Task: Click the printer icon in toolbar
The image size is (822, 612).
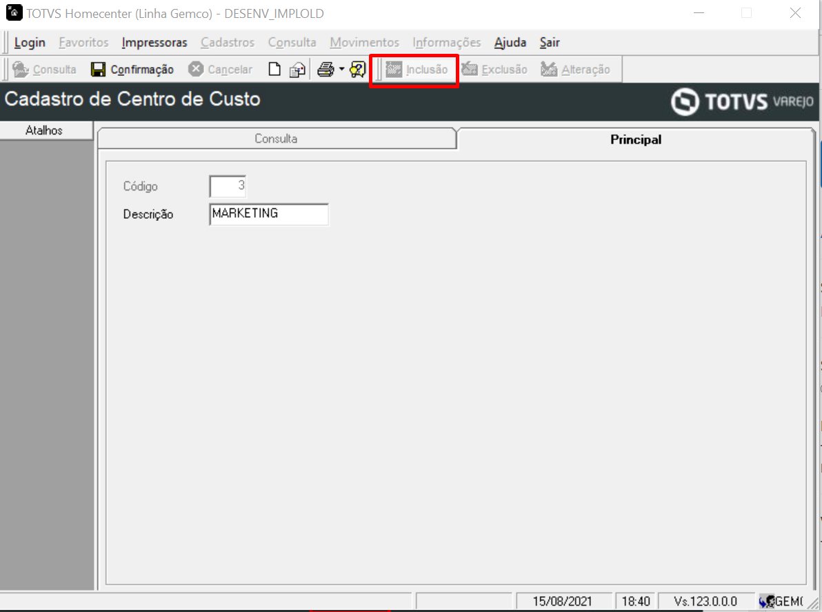Action: (325, 69)
